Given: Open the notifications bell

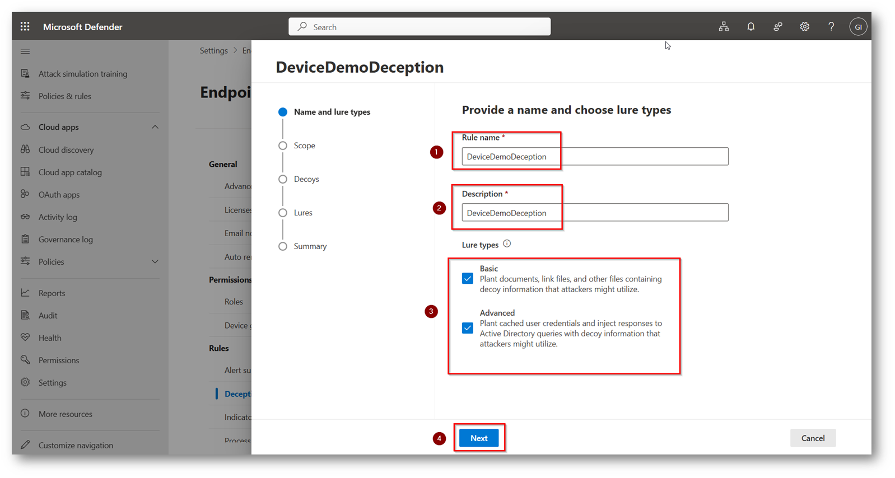Looking at the screenshot, I should 751,26.
